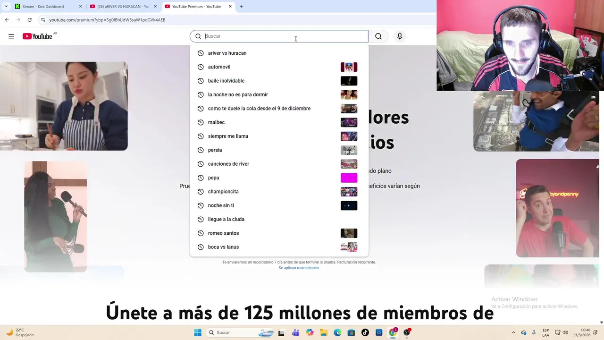This screenshot has height=340, width=604.
Task: Open the YouTube hamburger guide menu
Action: pos(11,36)
